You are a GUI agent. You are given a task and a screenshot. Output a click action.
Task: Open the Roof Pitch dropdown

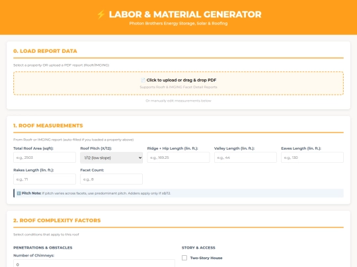click(111, 158)
